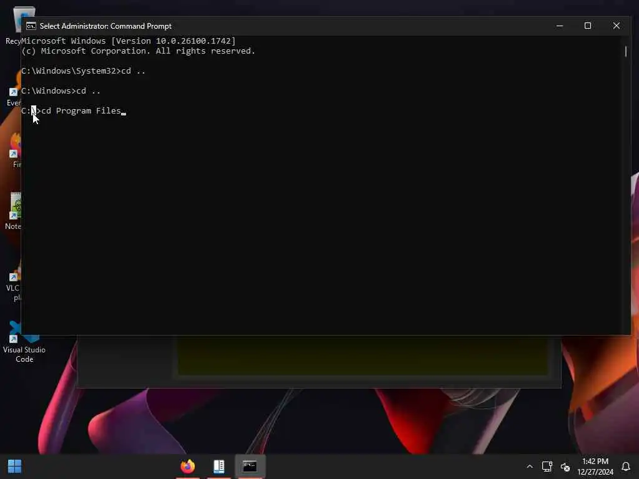Image resolution: width=639 pixels, height=479 pixels.
Task: Open the network display tray icon
Action: (x=547, y=467)
